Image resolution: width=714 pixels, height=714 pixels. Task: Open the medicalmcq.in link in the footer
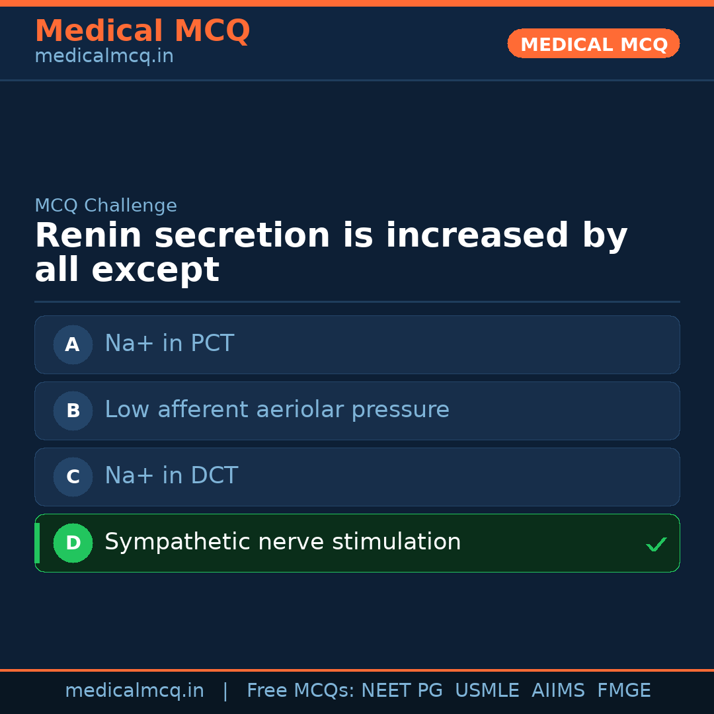click(134, 691)
